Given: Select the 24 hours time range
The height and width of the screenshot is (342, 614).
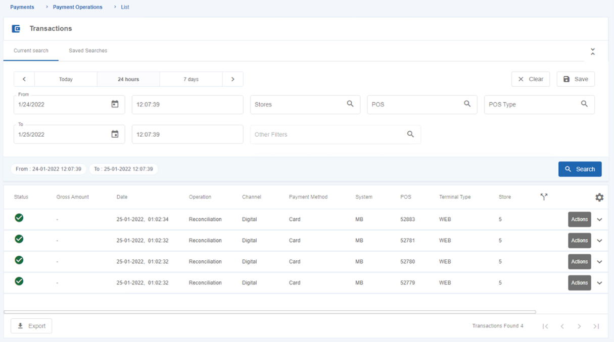Looking at the screenshot, I should 128,79.
